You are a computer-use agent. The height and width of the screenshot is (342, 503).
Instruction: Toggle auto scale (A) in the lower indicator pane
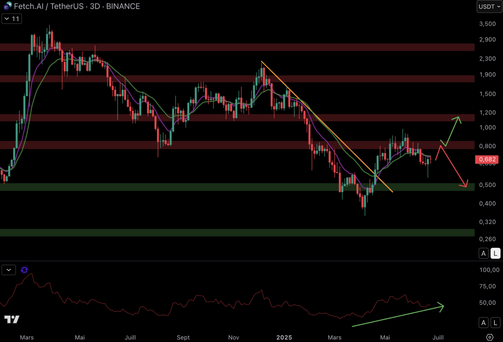[x=484, y=323]
